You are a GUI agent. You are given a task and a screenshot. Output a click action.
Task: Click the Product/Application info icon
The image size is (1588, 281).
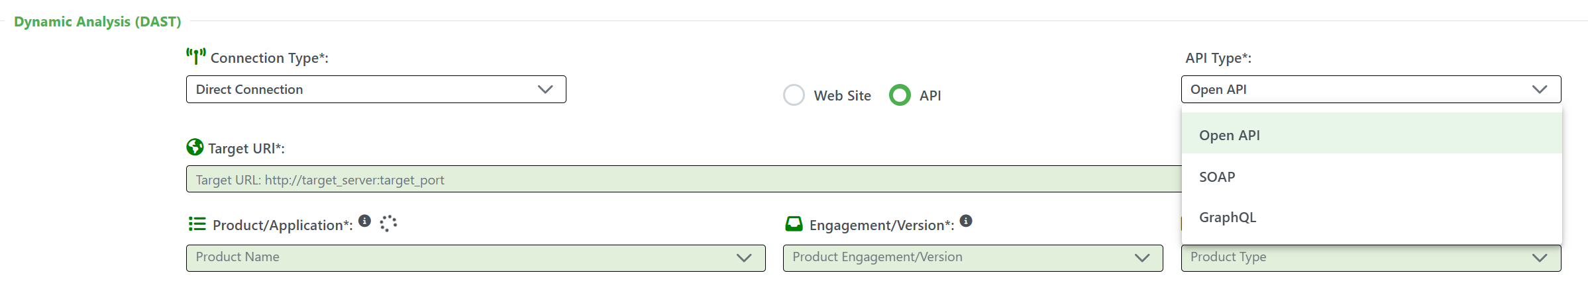coord(364,221)
